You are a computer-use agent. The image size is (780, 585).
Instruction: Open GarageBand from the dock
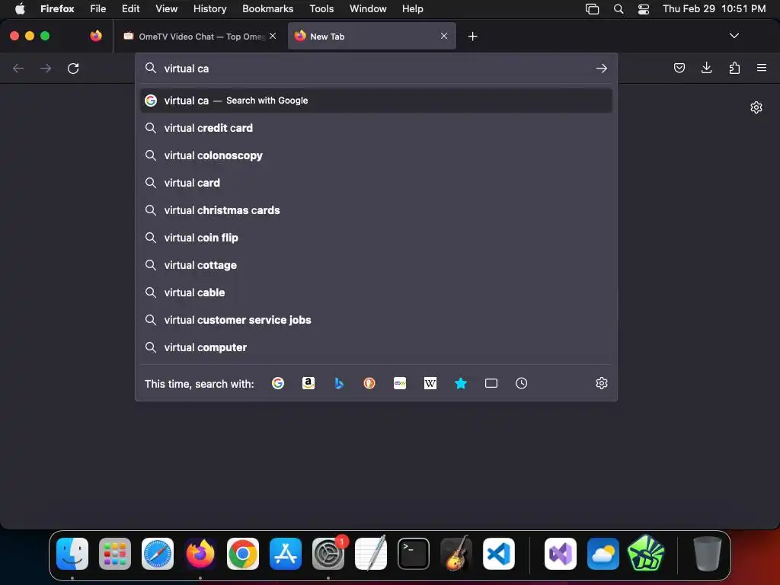[456, 553]
